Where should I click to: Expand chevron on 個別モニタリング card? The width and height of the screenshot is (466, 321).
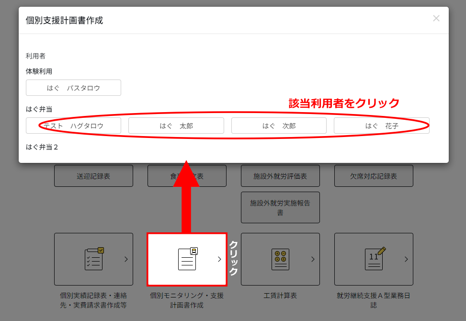219,259
